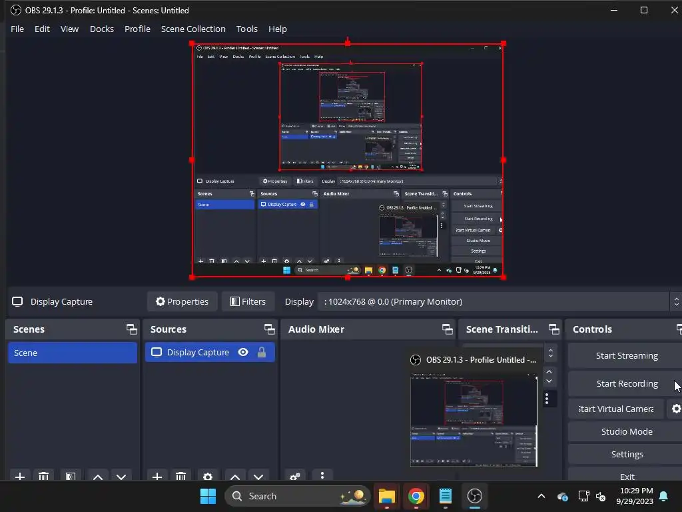Screen dimensions: 682x512
Task: Open the Profile menu
Action: 137,29
